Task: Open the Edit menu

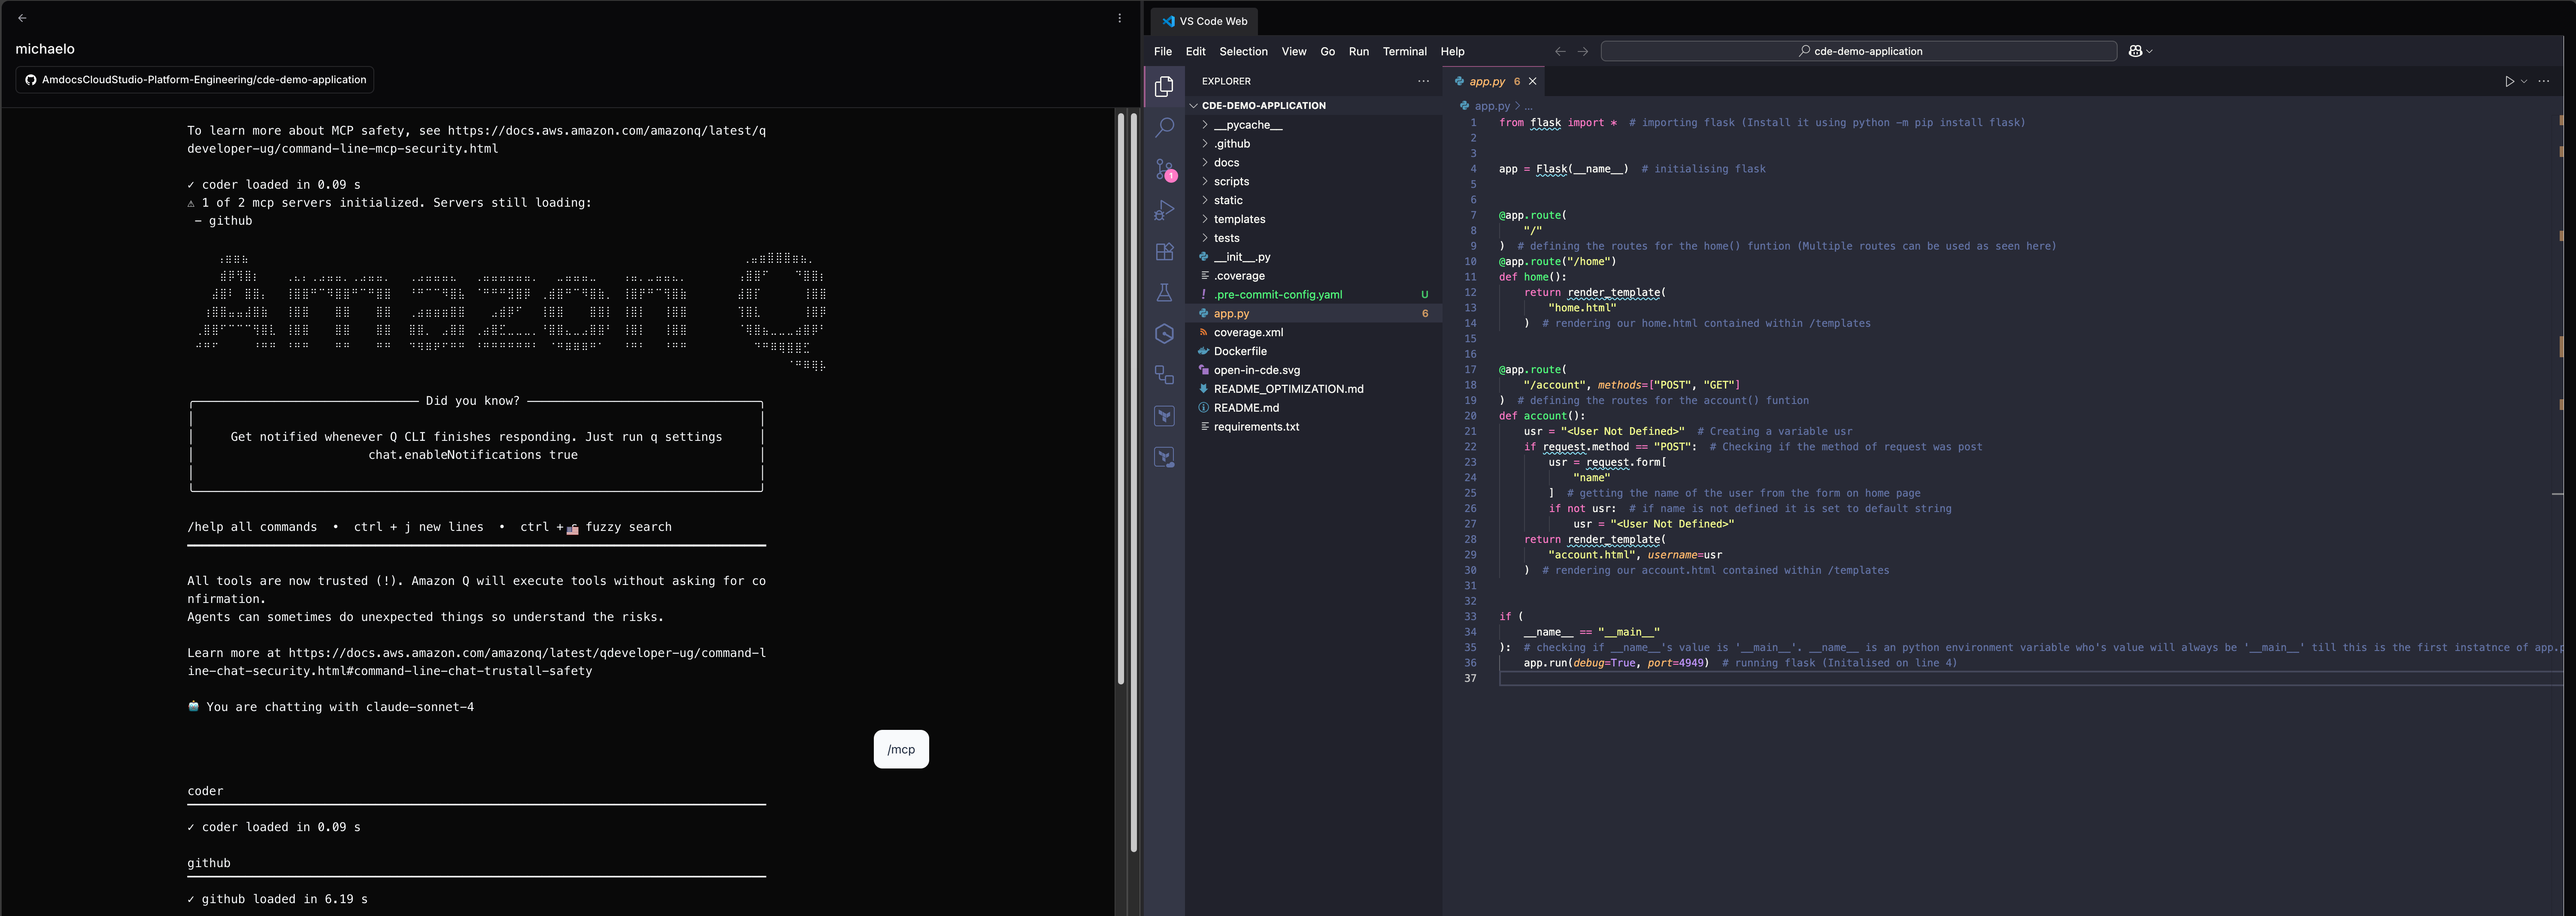Action: click(1196, 51)
